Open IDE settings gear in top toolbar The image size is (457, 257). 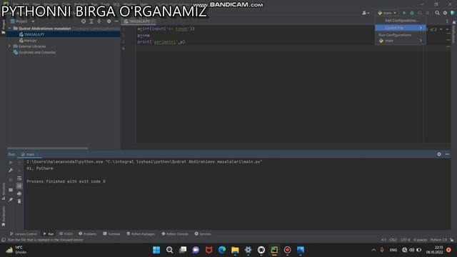pyautogui.click(x=445, y=13)
